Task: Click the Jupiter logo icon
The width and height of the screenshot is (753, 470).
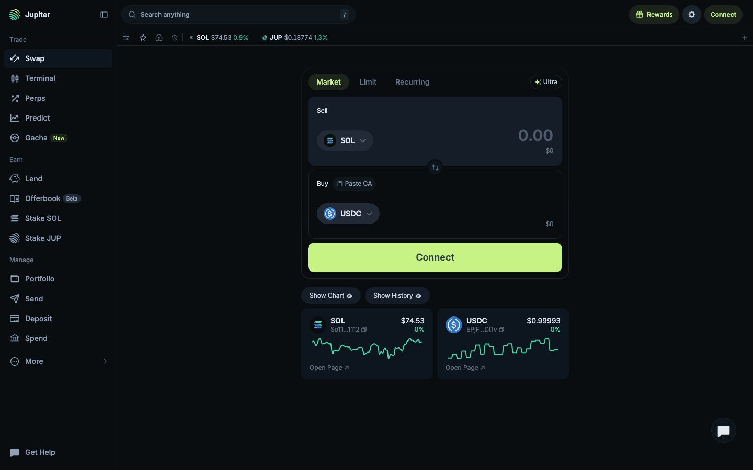Action: (x=15, y=15)
